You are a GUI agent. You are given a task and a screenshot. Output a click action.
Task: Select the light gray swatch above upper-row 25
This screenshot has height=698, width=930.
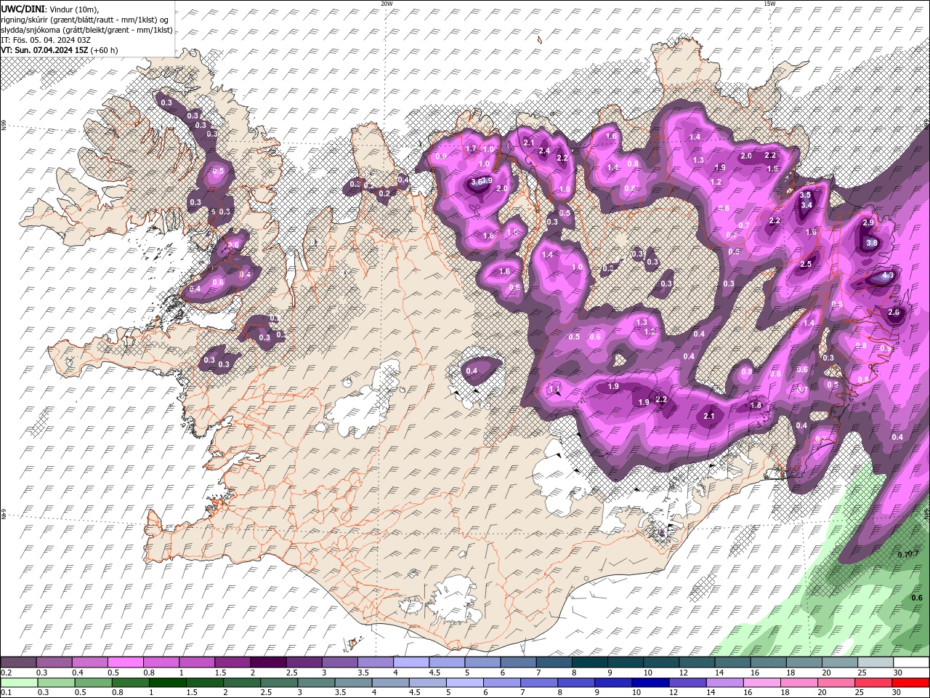pos(876,662)
